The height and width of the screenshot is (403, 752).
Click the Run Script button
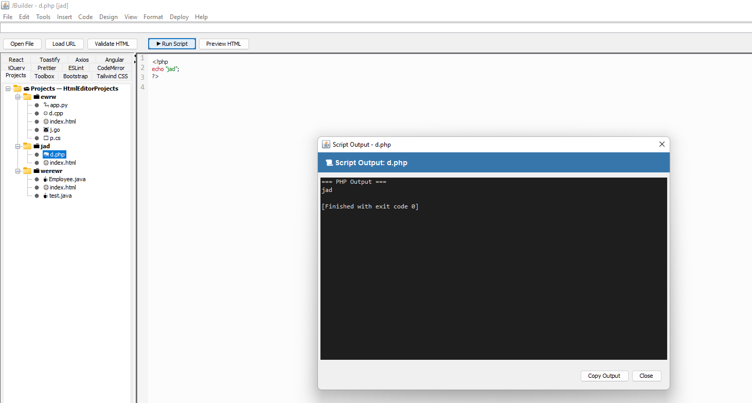[x=172, y=44]
